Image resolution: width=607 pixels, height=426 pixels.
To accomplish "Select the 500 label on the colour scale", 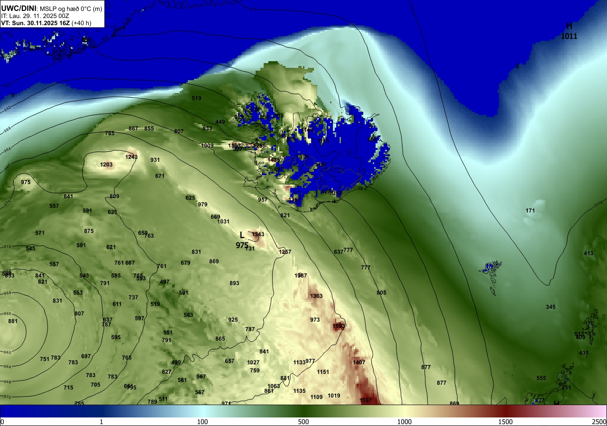I will pyautogui.click(x=303, y=422).
